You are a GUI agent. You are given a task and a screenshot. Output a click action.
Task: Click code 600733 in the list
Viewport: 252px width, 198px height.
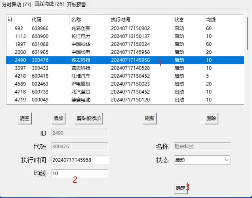pyautogui.click(x=40, y=92)
